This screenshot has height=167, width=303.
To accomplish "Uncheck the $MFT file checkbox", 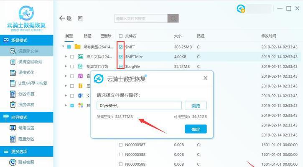I will 121,47.
